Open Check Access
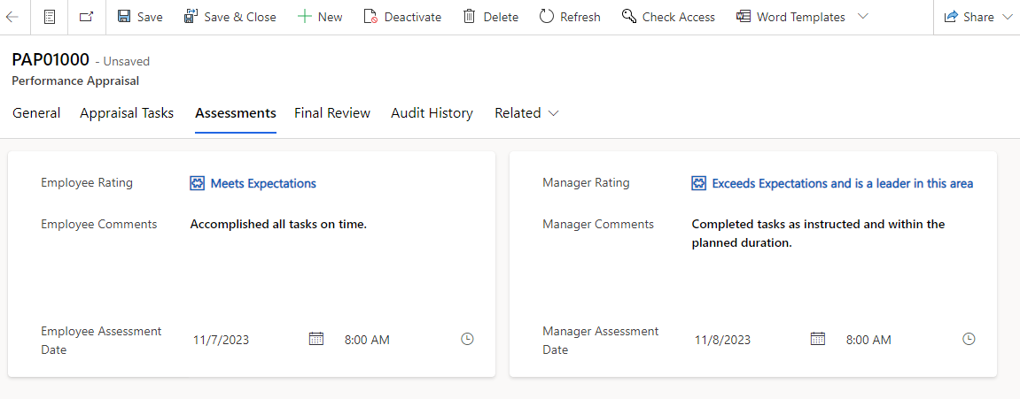Image resolution: width=1020 pixels, height=399 pixels. (x=668, y=17)
